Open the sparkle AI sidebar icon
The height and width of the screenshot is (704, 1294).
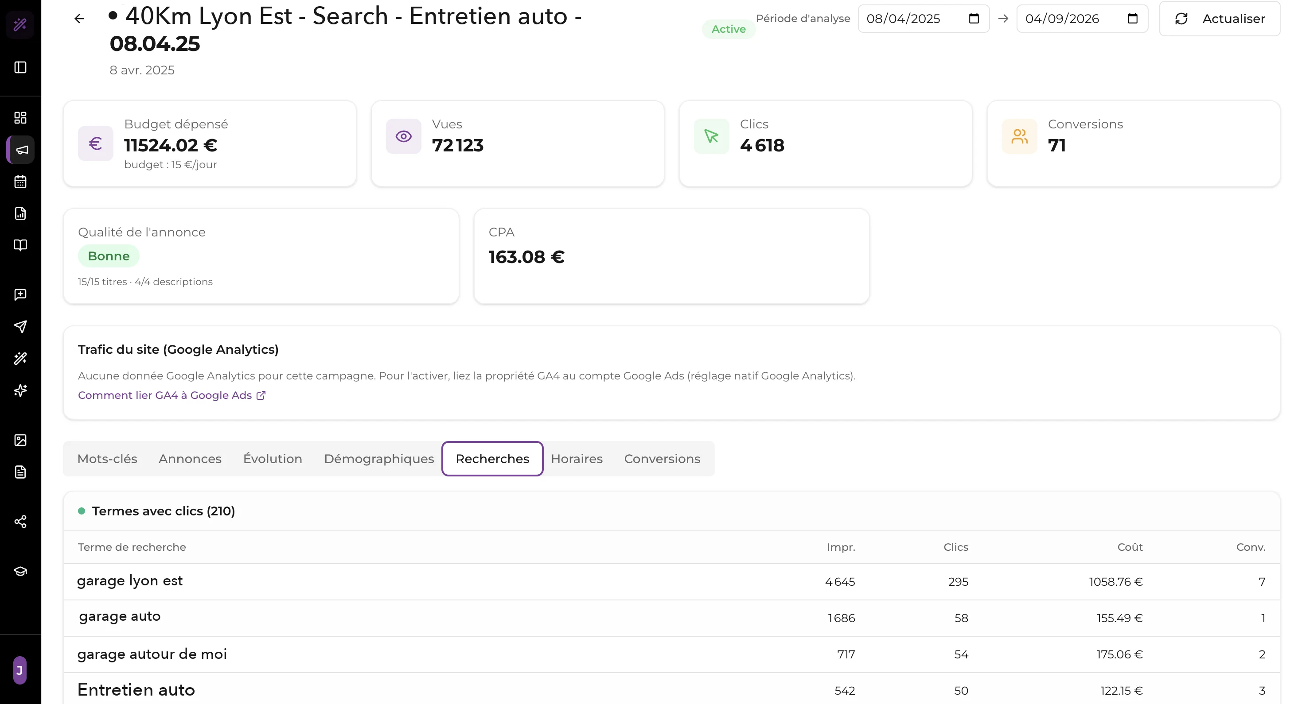20,390
